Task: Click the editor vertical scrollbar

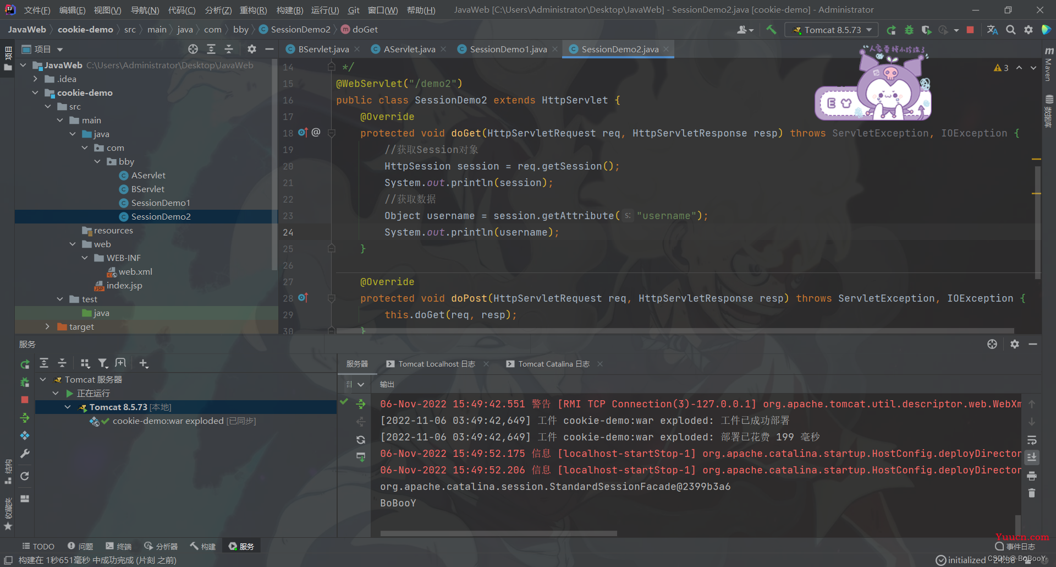Action: point(1037,222)
